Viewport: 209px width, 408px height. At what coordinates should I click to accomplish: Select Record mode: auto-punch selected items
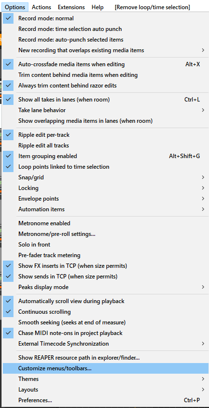coord(105,40)
